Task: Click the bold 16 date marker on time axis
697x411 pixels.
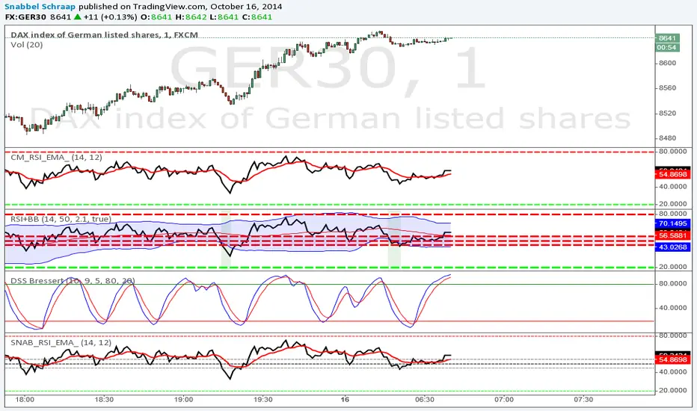Action: [345, 400]
